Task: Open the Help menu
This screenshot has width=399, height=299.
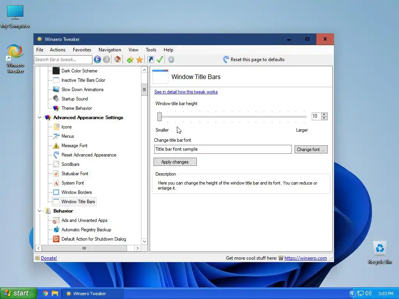Action: [x=168, y=50]
